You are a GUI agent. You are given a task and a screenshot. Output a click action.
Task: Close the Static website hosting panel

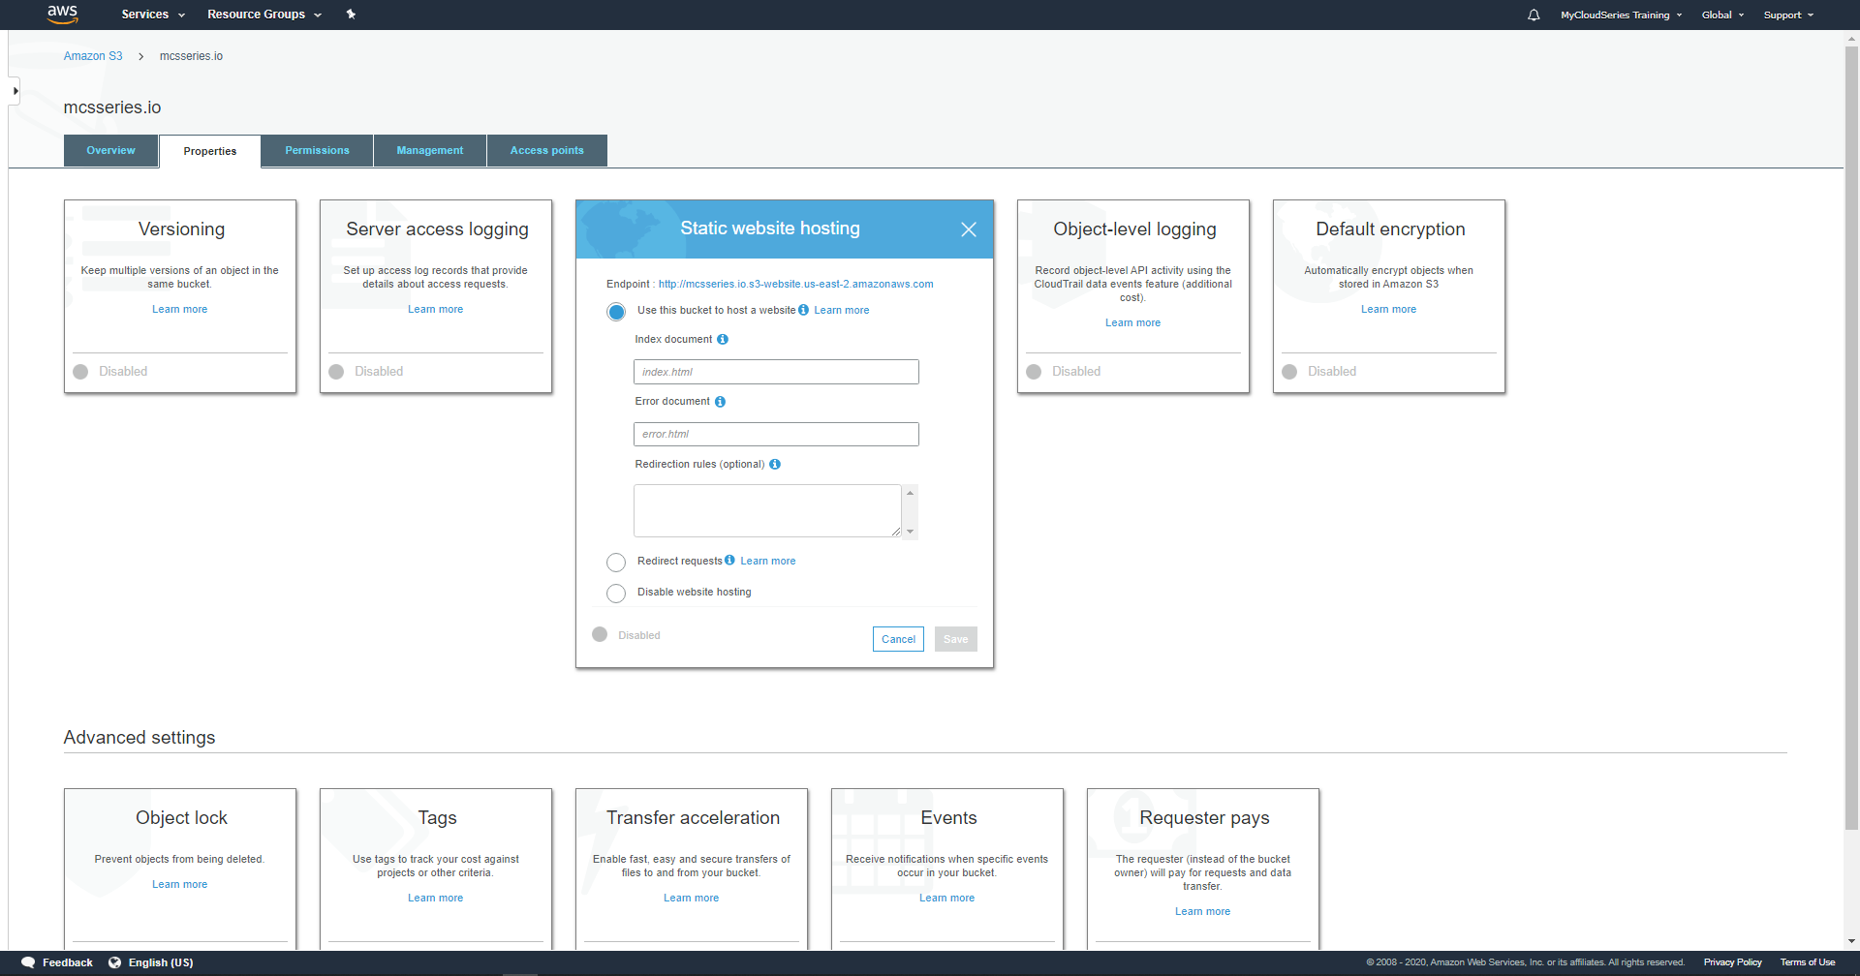[x=968, y=229]
